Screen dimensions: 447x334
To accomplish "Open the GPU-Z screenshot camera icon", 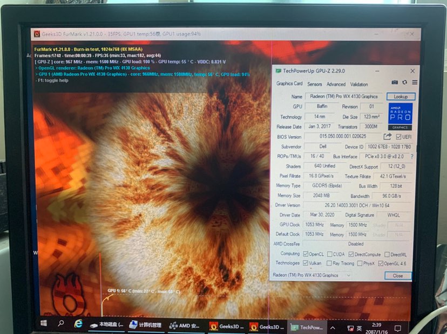I will [x=395, y=82].
